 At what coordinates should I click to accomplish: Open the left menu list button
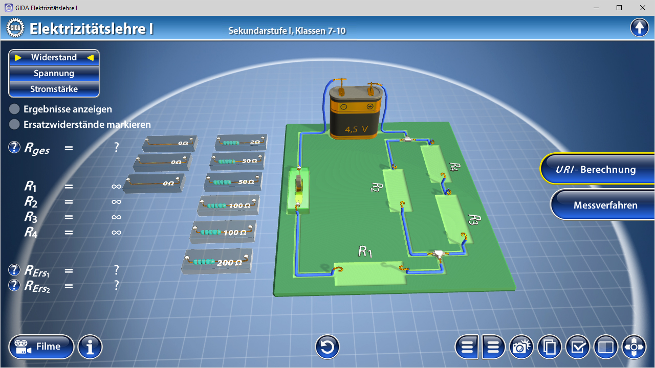467,348
